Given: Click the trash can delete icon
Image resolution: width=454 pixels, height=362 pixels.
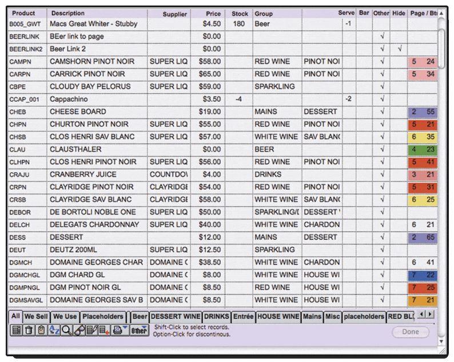Looking at the screenshot, I should tap(29, 330).
